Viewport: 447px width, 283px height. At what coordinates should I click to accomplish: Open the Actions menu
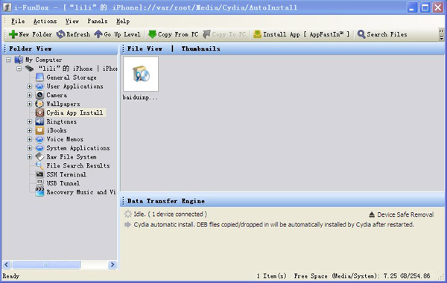[45, 21]
